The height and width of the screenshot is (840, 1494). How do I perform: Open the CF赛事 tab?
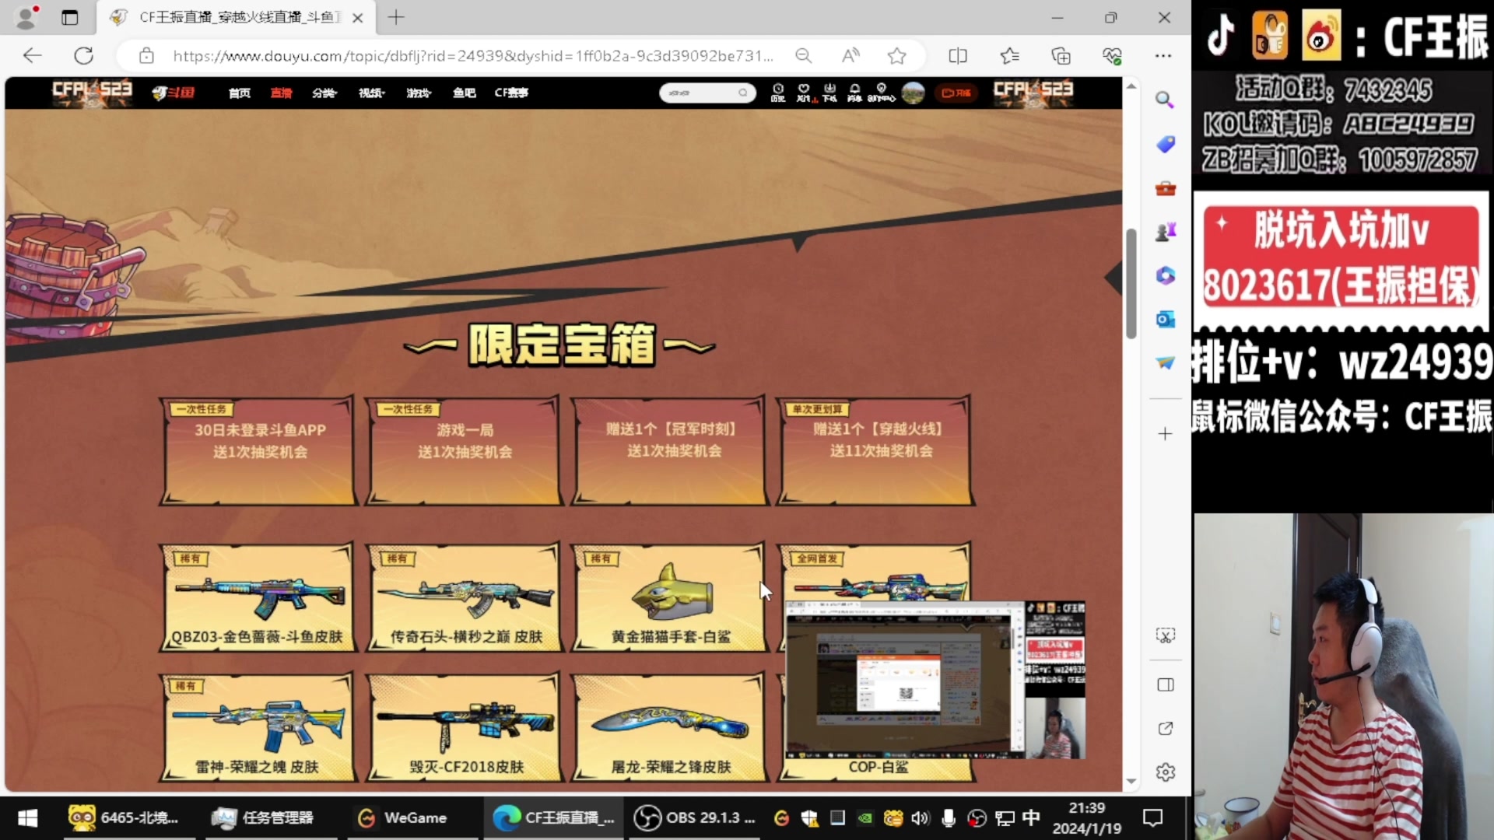click(510, 93)
